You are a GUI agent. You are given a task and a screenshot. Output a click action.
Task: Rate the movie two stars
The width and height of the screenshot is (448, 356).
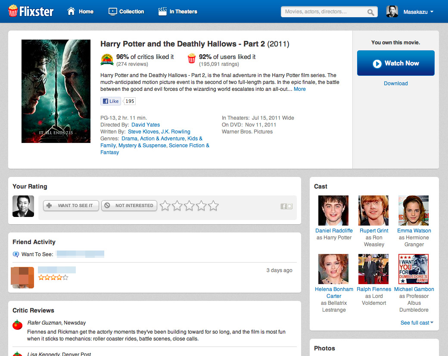click(x=177, y=205)
